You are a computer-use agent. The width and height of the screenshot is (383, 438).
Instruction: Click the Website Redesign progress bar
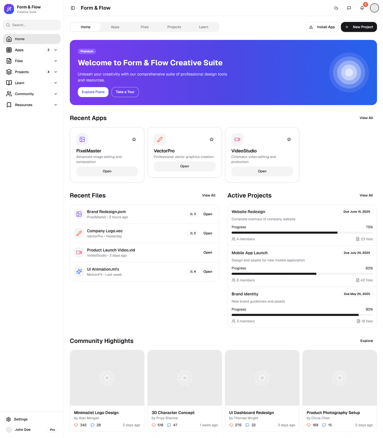tap(302, 233)
